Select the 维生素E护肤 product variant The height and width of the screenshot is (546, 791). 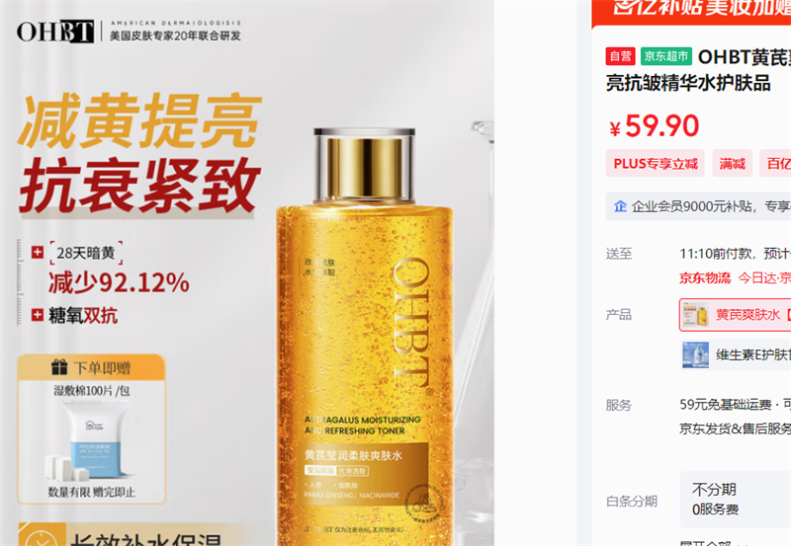point(736,354)
